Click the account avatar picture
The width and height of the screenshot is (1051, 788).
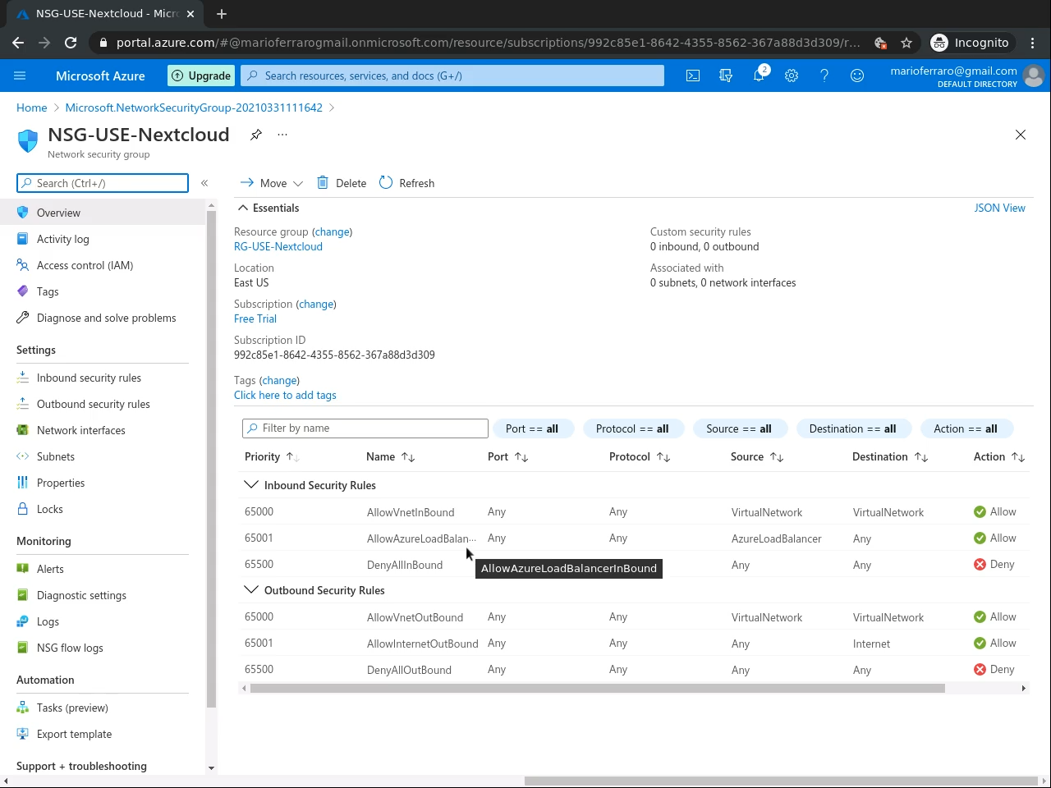[x=1034, y=76]
